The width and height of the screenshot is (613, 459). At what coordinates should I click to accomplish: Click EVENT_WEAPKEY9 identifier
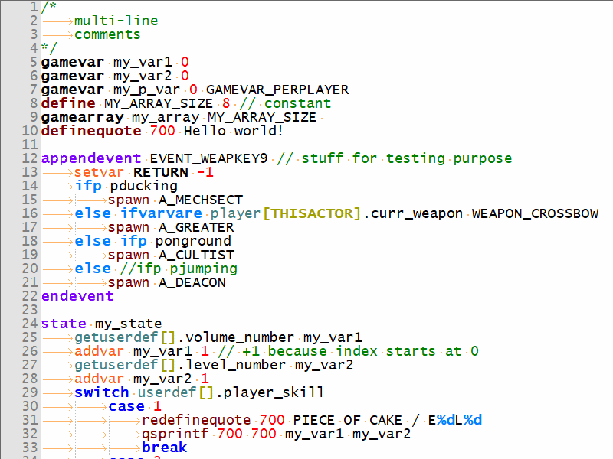click(x=208, y=158)
